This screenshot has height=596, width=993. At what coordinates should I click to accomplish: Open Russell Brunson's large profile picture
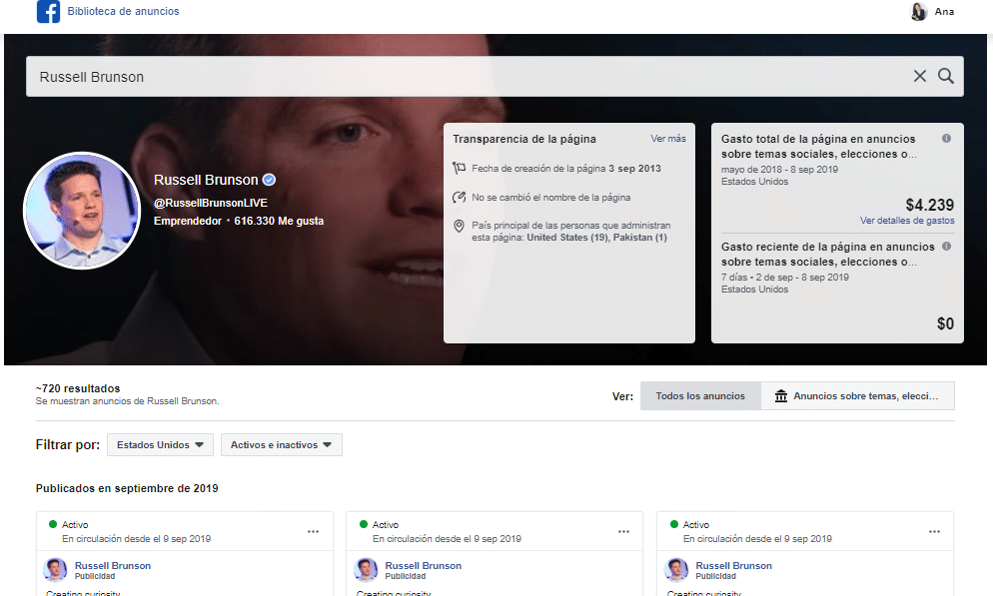click(82, 211)
